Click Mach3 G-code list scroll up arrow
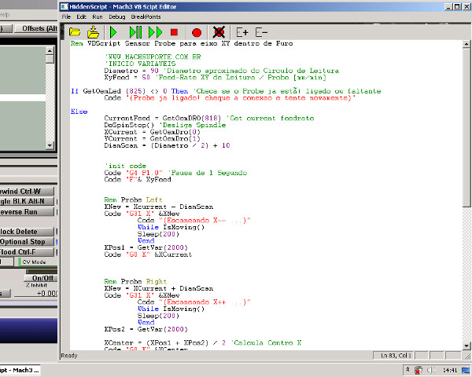 coord(50,50)
